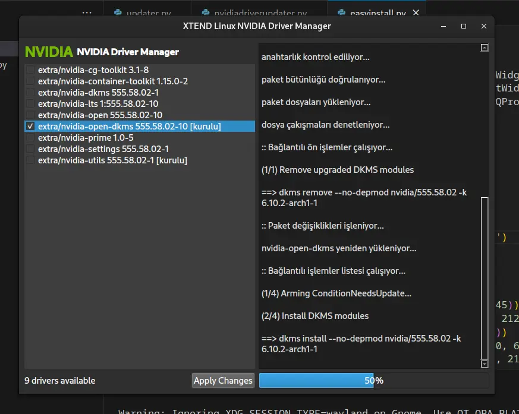Viewport: 519px width, 414px height.
Task: Click the window title 'XTEND Linux NVIDIA Driver Manager'
Action: point(257,26)
